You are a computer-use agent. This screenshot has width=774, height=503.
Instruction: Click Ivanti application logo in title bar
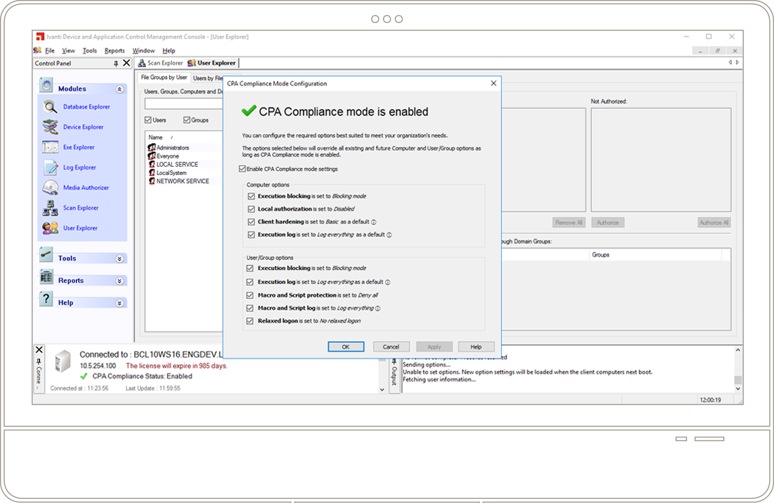40,37
